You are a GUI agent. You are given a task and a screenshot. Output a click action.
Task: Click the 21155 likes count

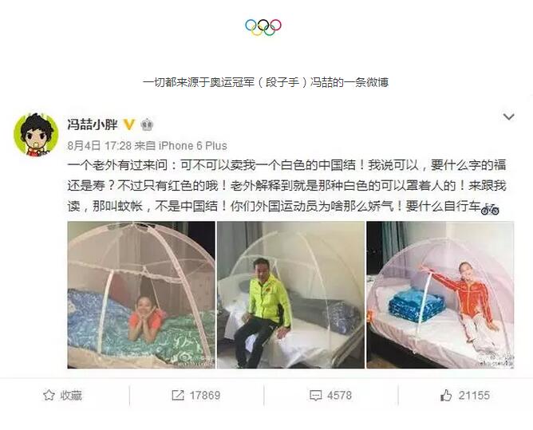tap(474, 396)
